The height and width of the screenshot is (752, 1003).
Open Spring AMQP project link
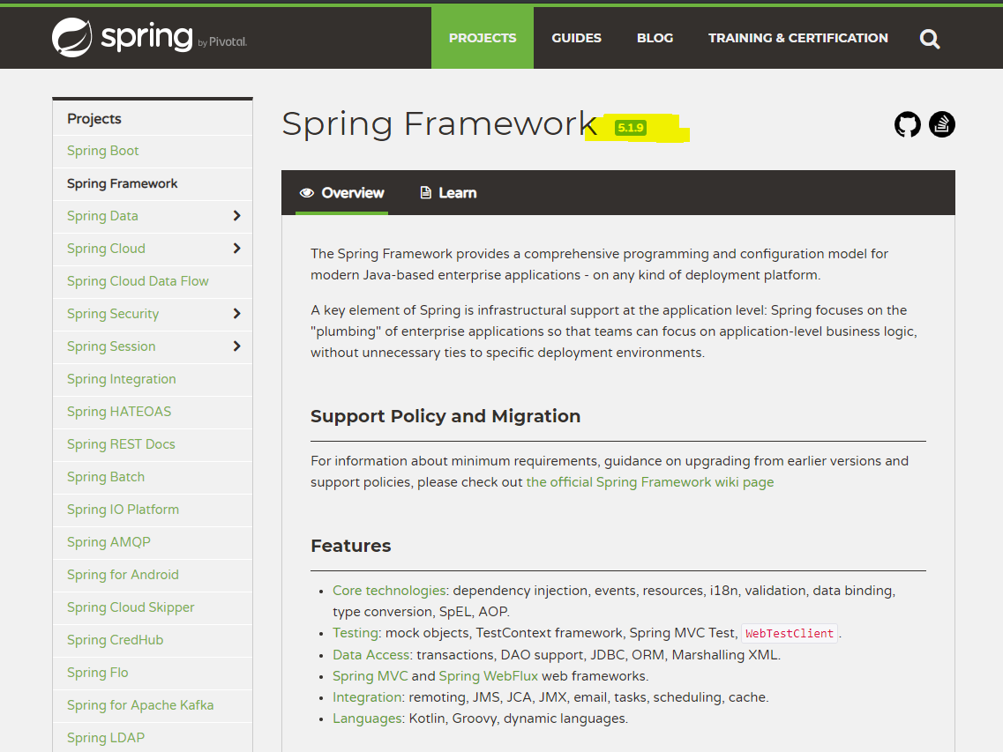(109, 542)
